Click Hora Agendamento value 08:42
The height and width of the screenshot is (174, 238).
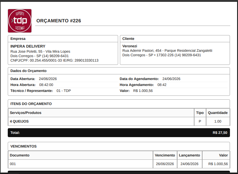pos(162,85)
